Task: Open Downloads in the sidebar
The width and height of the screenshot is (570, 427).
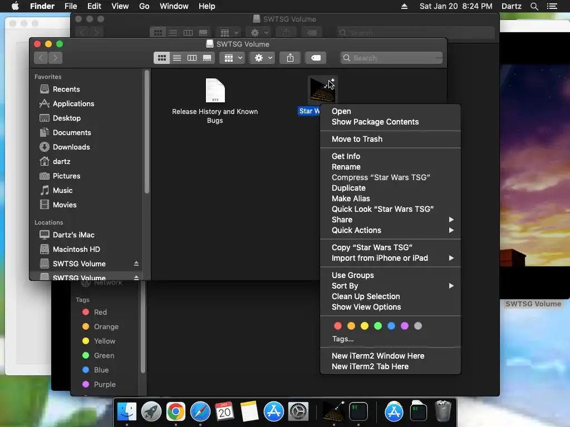Action: click(71, 147)
